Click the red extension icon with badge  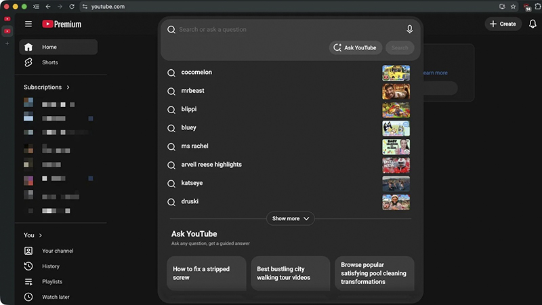tap(527, 7)
